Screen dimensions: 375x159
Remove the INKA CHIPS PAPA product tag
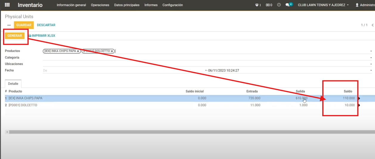(78, 51)
